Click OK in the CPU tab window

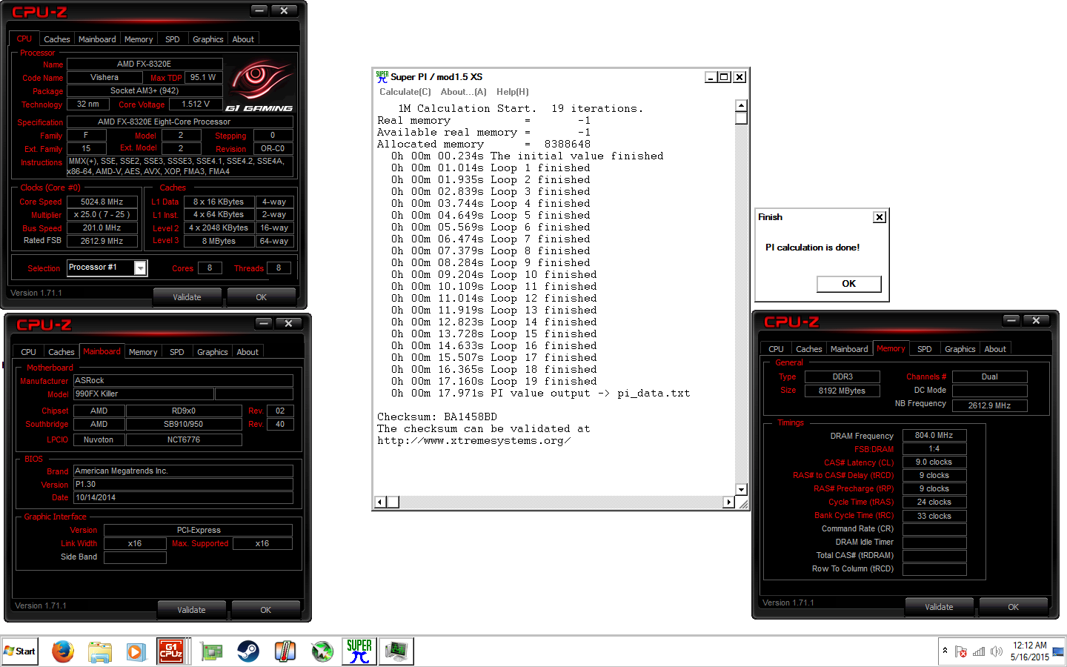coord(261,297)
